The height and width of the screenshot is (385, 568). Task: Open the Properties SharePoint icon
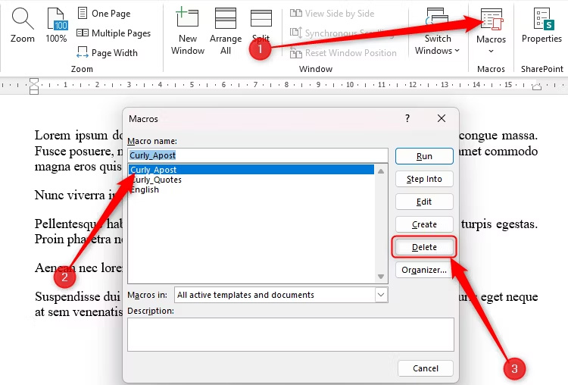[x=541, y=27]
